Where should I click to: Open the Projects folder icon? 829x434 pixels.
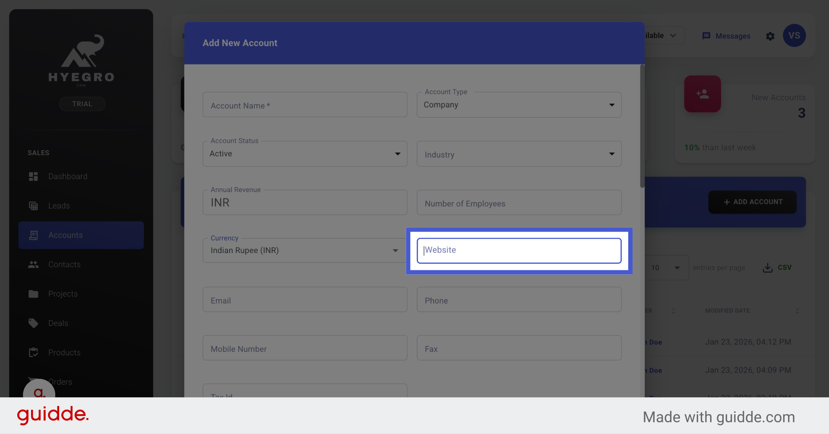[x=33, y=294]
